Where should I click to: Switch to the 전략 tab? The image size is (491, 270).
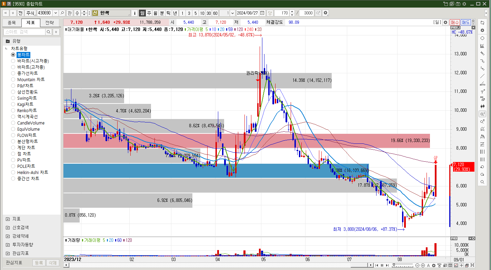(x=50, y=23)
